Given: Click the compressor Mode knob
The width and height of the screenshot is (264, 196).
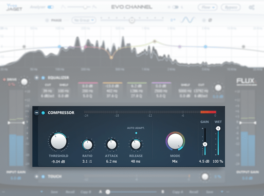Looking at the screenshot, I should coord(175,141).
